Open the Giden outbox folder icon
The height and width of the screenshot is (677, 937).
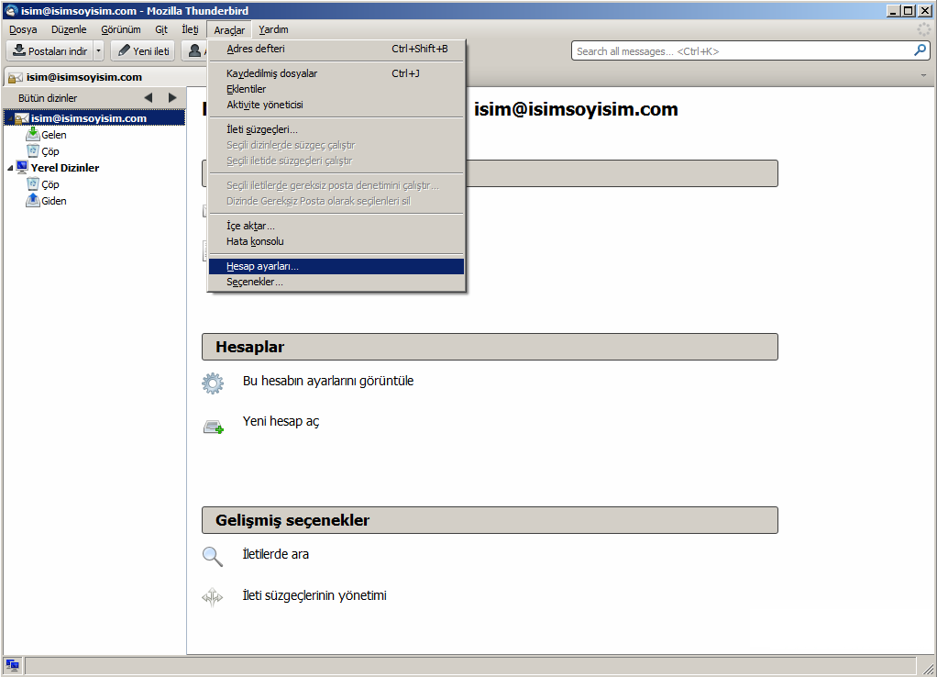tap(33, 201)
